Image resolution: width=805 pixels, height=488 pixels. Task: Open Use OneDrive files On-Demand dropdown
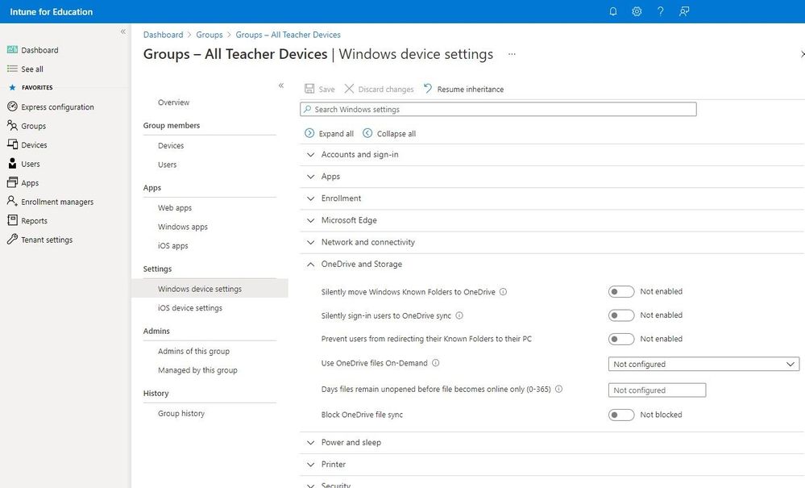pos(703,364)
